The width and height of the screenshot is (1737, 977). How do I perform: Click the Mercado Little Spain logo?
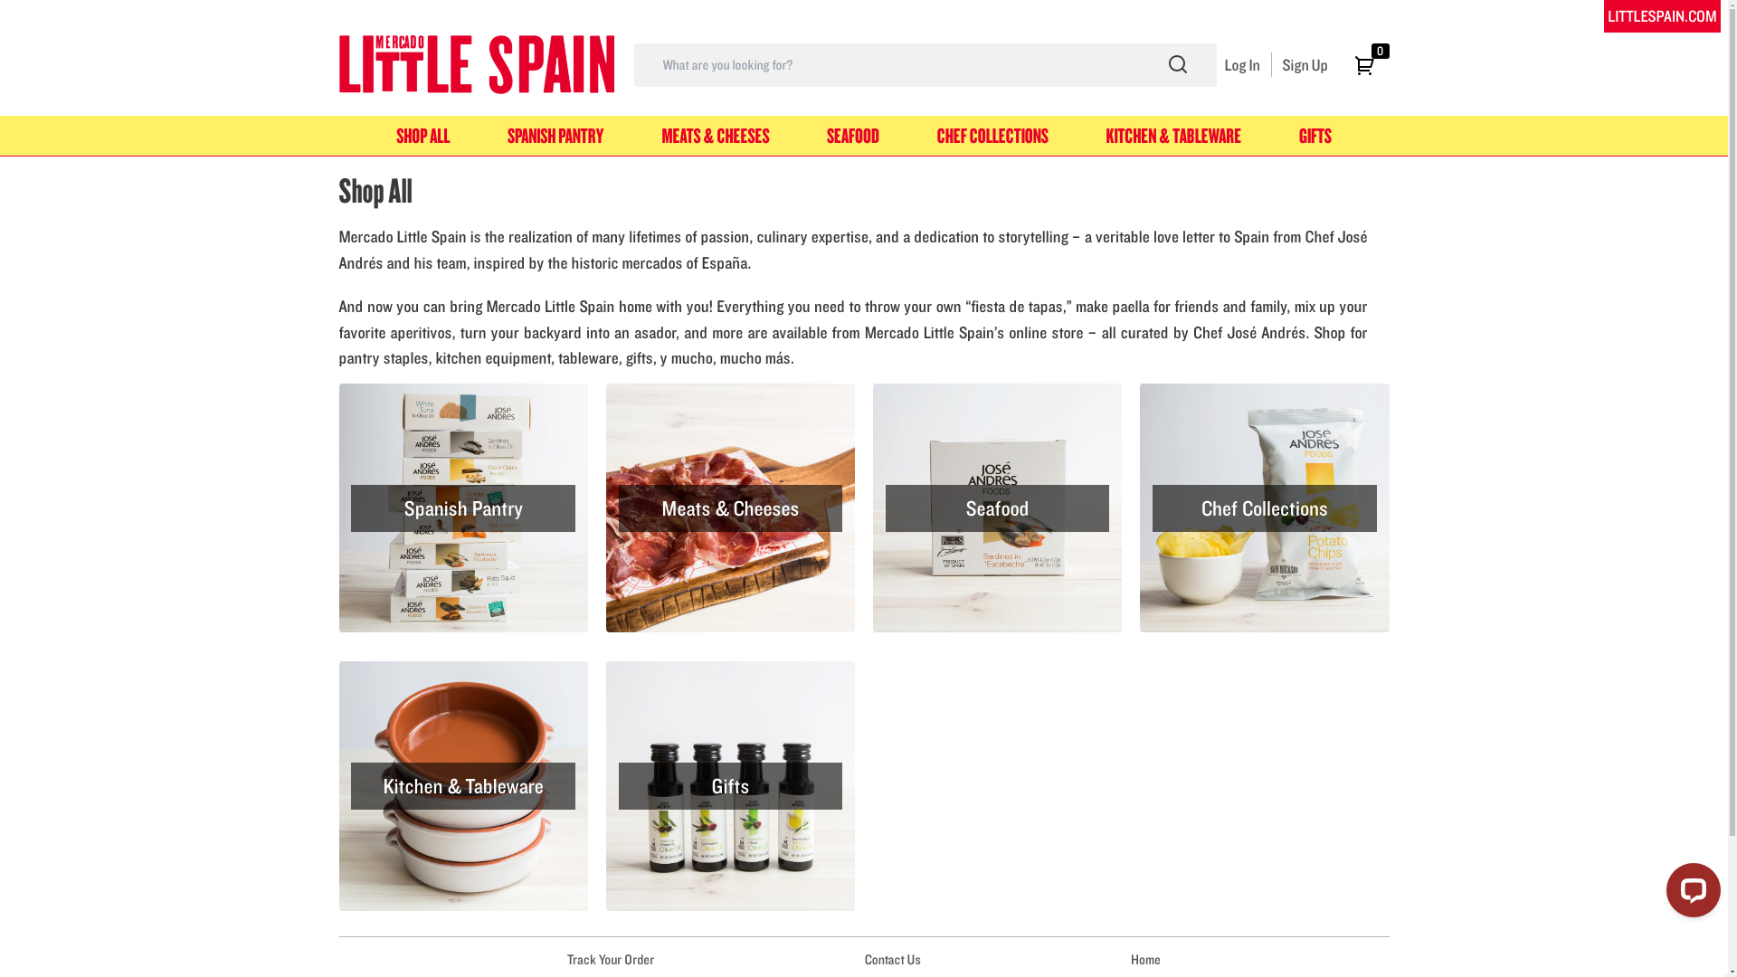click(x=476, y=63)
